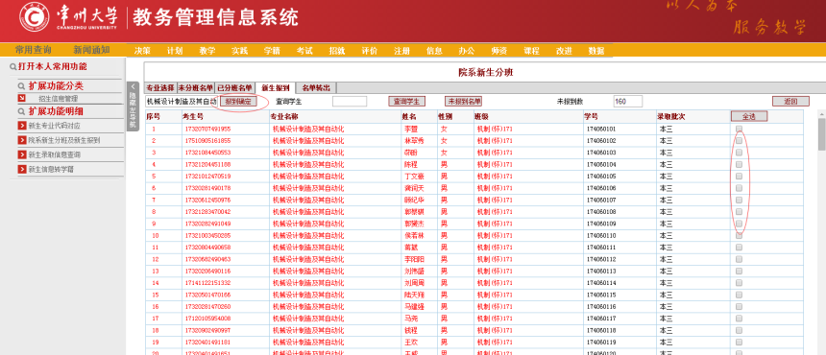Open 院系新生分班及新生报到 in the sidebar
826x355 pixels.
click(x=64, y=140)
